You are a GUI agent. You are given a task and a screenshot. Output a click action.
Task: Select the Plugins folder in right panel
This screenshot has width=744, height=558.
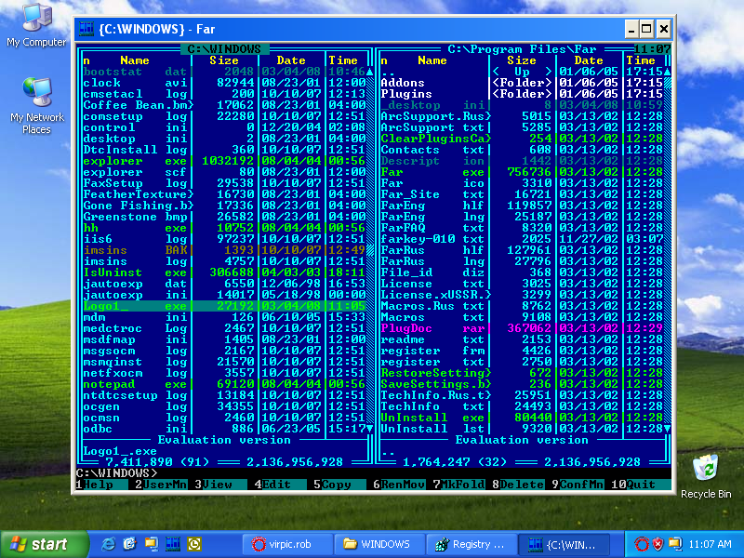(x=523, y=94)
